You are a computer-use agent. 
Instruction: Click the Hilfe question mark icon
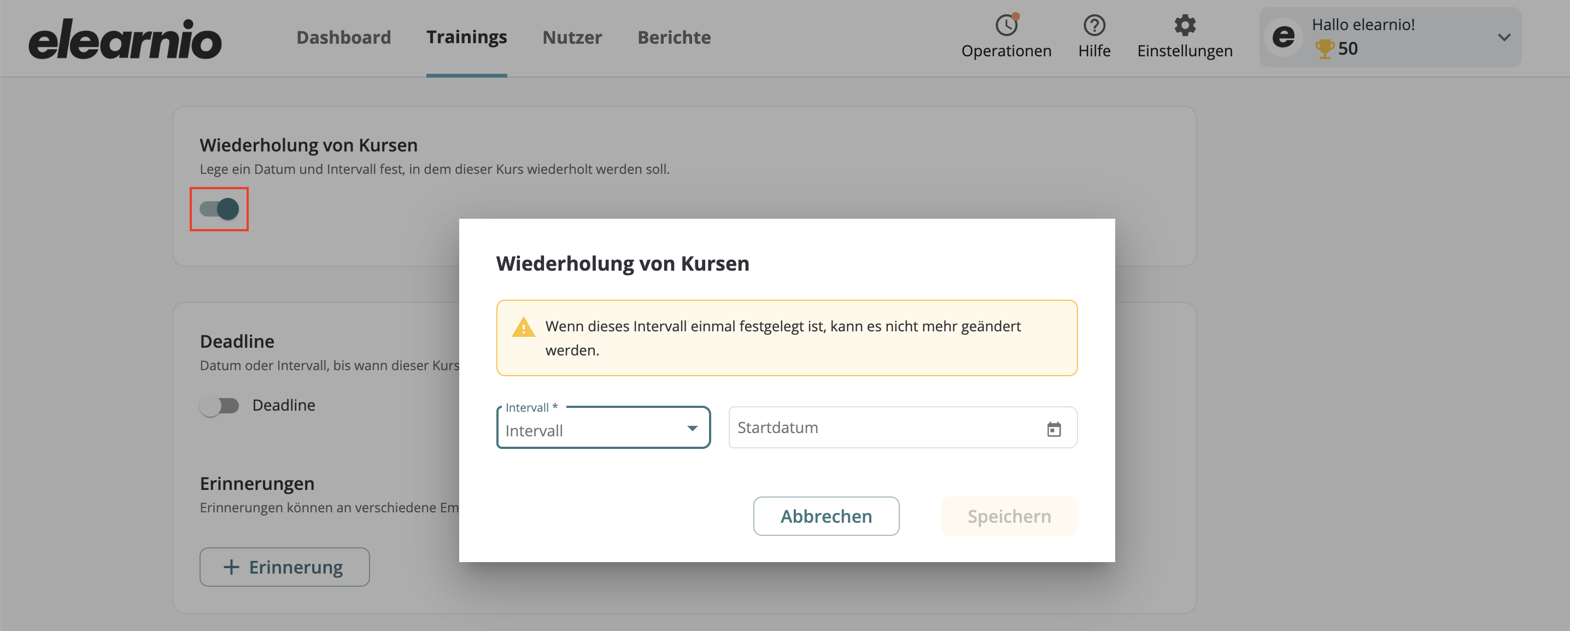(x=1094, y=26)
